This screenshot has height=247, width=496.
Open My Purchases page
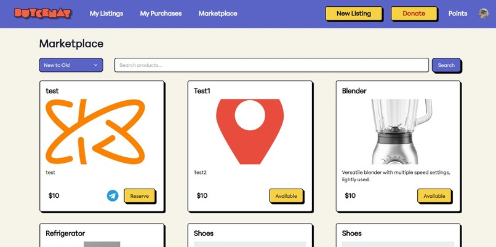[161, 14]
